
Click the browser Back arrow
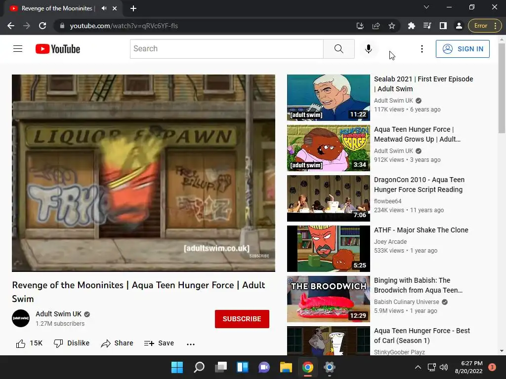tap(11, 26)
